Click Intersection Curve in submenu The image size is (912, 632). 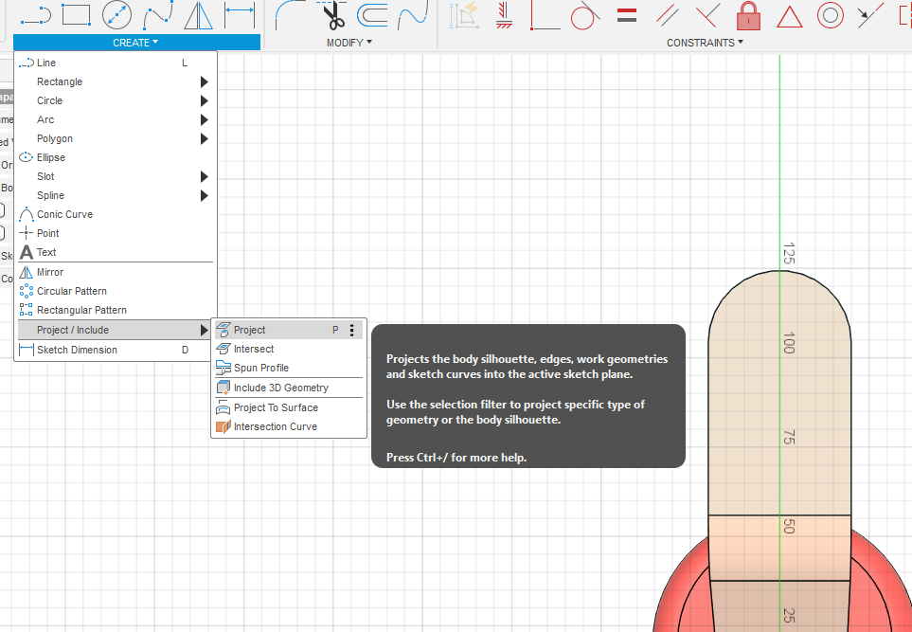(276, 426)
